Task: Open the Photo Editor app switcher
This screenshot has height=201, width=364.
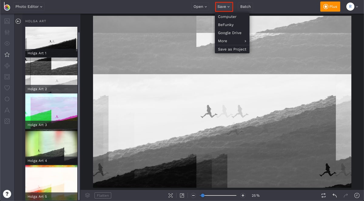Action: 29,6
